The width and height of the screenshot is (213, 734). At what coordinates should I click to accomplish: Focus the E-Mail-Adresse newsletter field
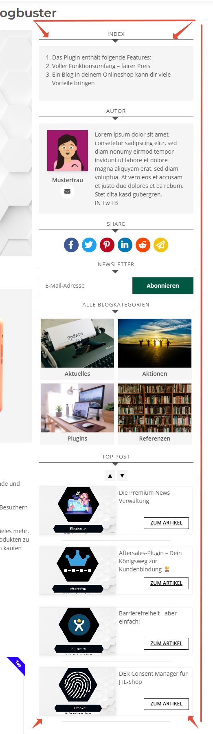[86, 286]
